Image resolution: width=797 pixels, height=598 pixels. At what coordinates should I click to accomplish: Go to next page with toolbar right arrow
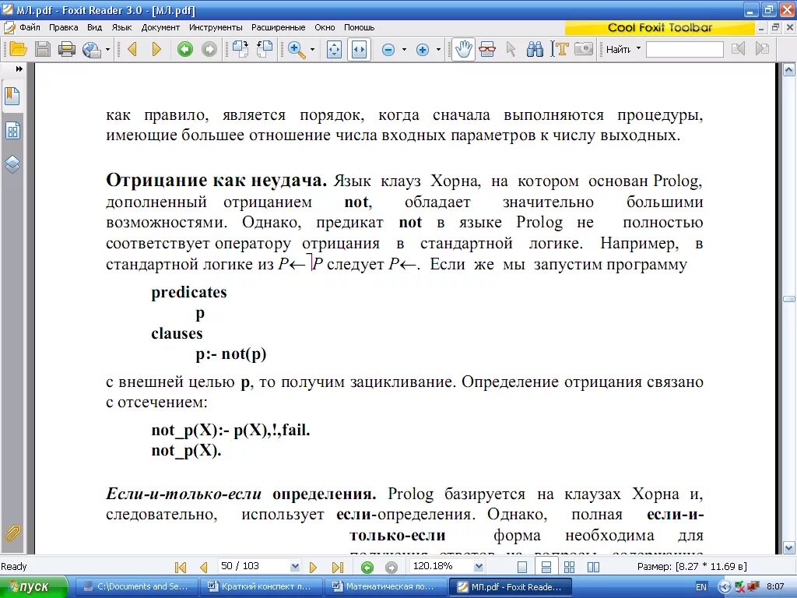pyautogui.click(x=156, y=49)
